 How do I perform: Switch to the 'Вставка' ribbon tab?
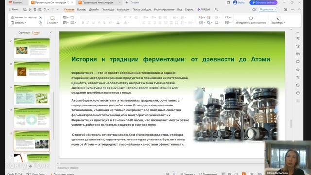(82, 9)
